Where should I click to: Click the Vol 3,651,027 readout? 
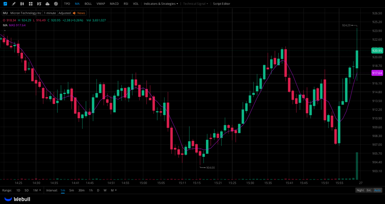point(96,20)
